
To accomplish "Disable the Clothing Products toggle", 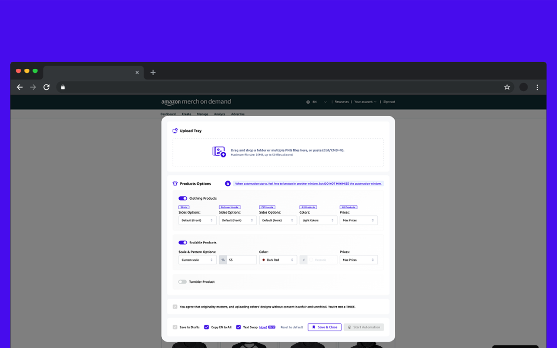I will click(x=183, y=198).
